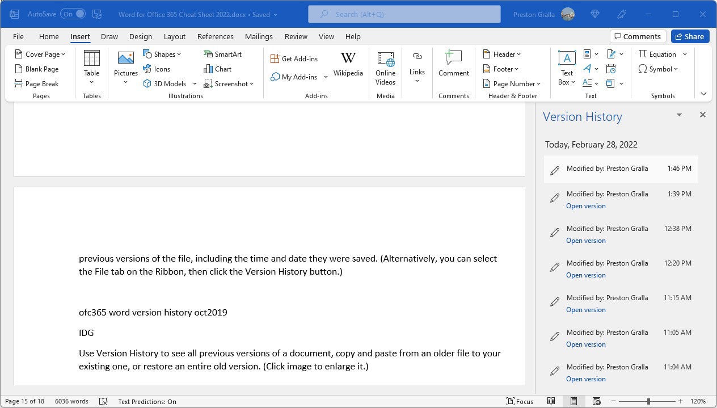Collapse the ribbon with the chevron
This screenshot has width=717, height=408.
pyautogui.click(x=703, y=94)
